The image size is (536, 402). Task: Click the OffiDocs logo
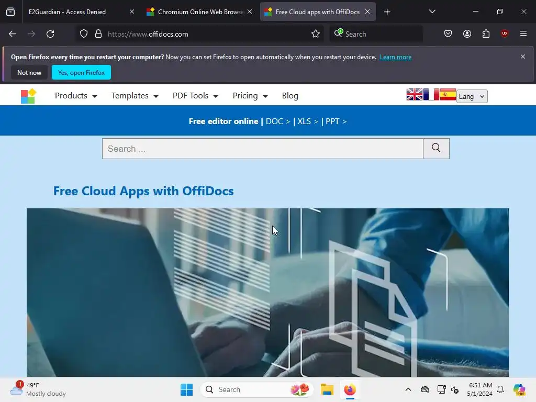point(28,96)
